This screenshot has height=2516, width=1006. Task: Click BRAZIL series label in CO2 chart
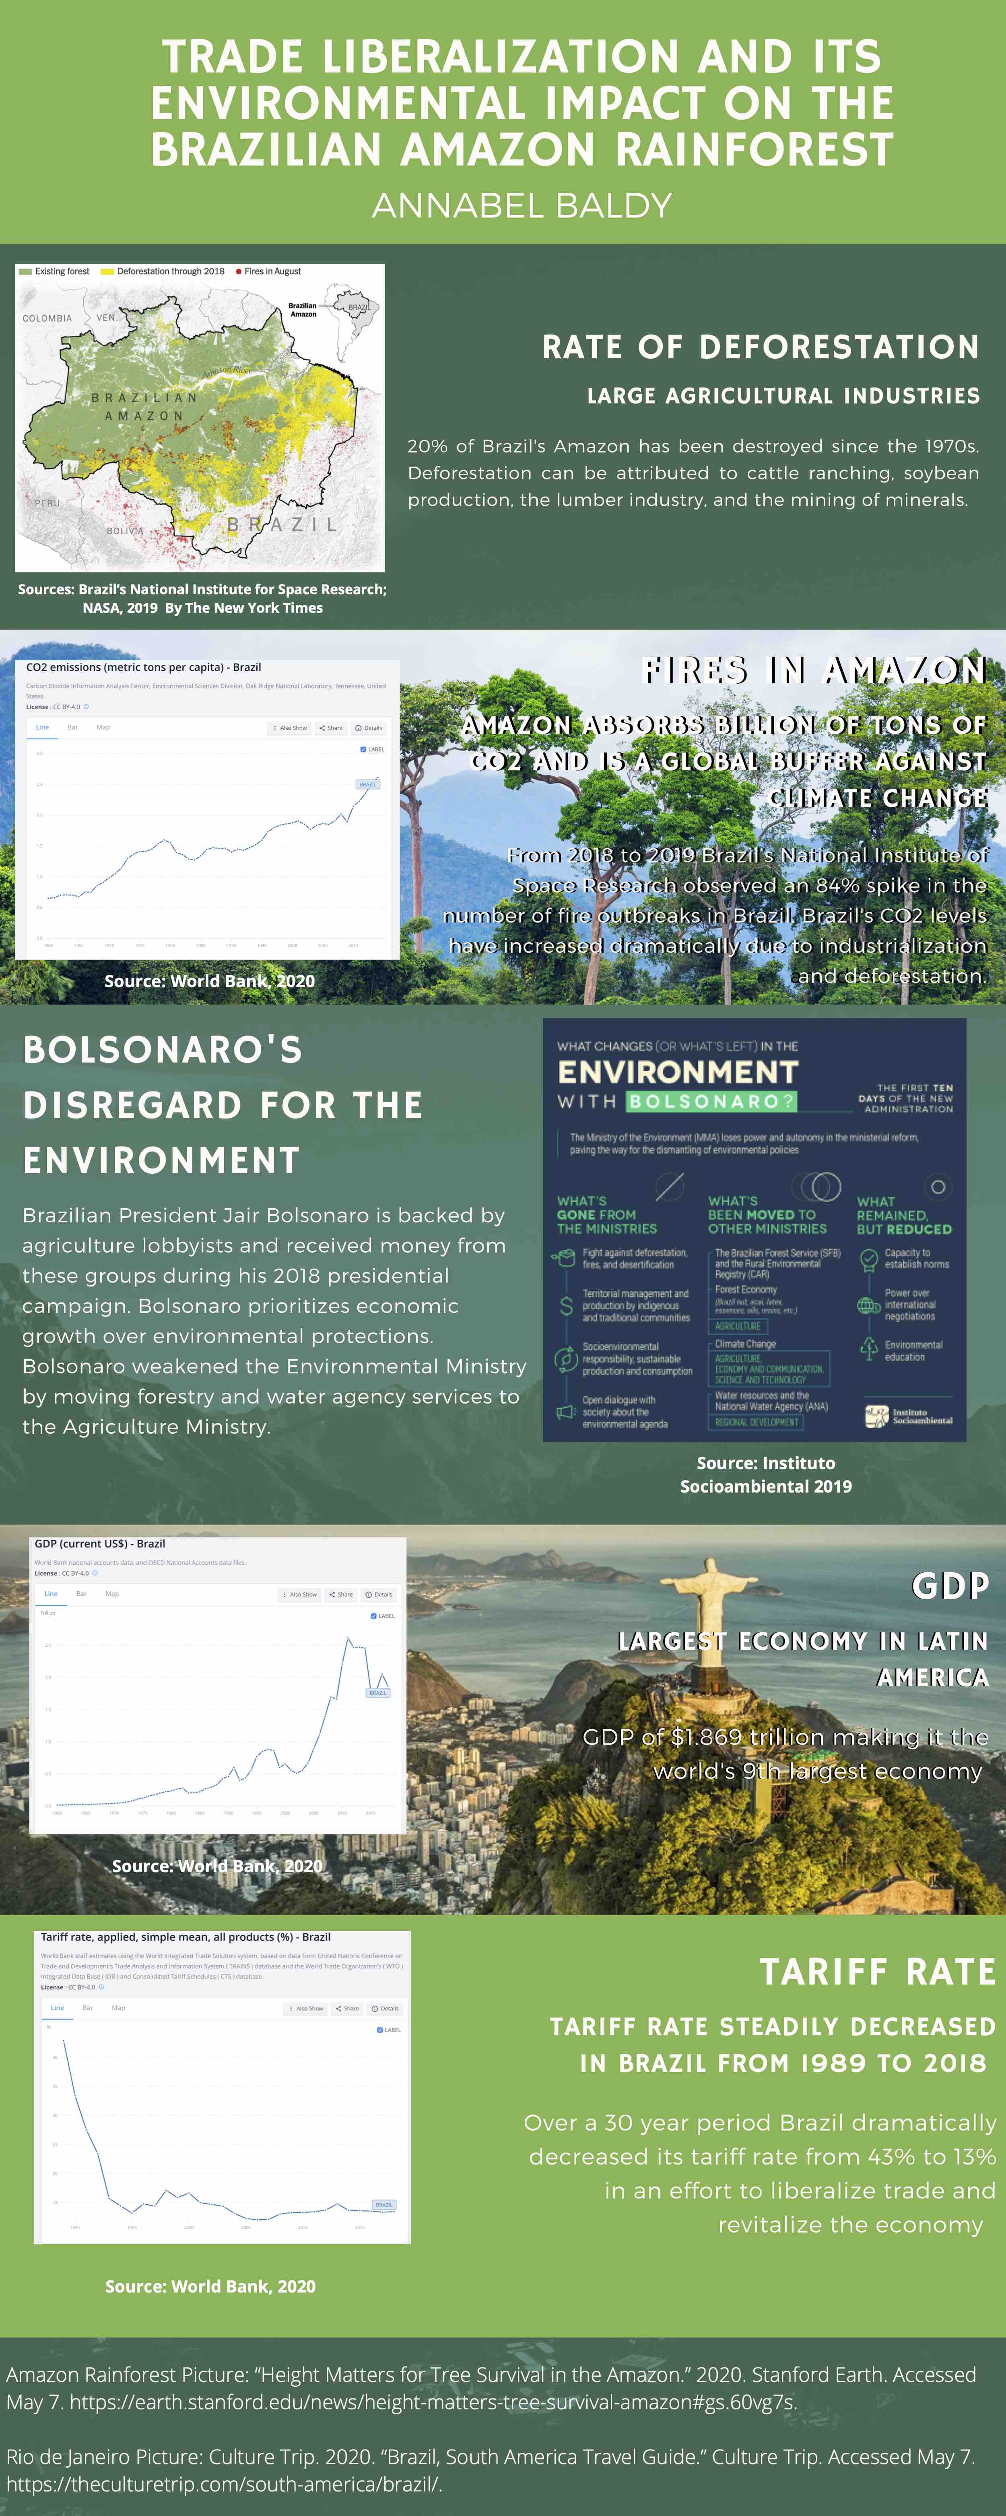(x=368, y=784)
